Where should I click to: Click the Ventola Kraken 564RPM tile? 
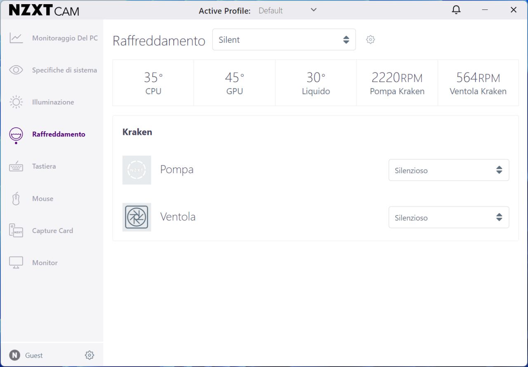(x=478, y=83)
